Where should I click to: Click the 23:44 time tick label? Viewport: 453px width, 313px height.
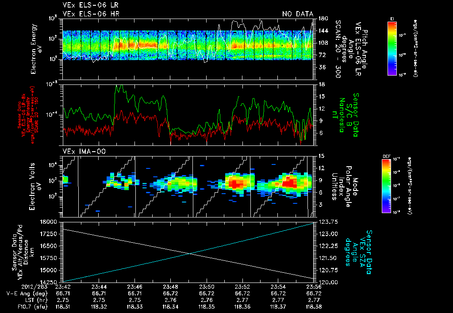[x=99, y=287]
